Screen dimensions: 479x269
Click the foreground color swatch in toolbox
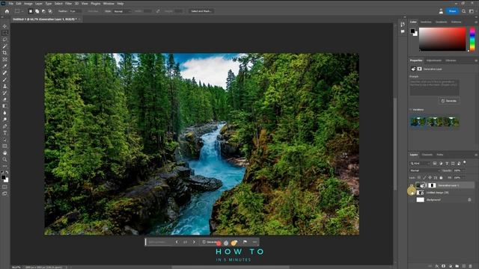[x=3, y=177]
